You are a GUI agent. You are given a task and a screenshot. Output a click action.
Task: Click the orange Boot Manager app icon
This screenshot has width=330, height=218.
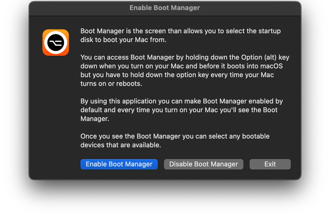point(56,43)
